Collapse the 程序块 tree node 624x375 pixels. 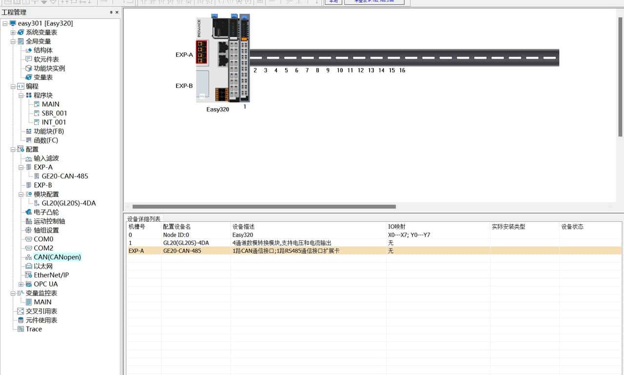(21, 95)
